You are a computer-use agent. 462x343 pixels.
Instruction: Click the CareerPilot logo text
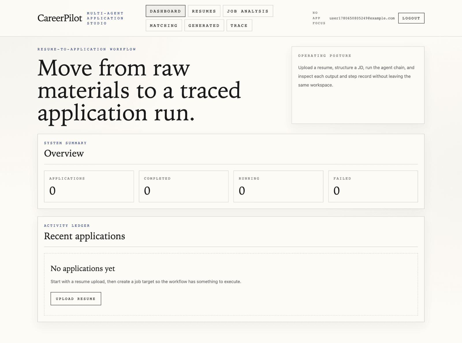pyautogui.click(x=60, y=18)
